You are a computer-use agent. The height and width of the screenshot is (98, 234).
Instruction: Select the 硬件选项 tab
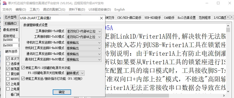click(11, 52)
